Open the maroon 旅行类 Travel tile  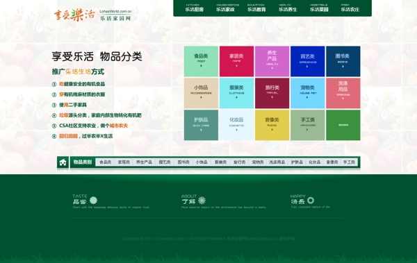272,93
